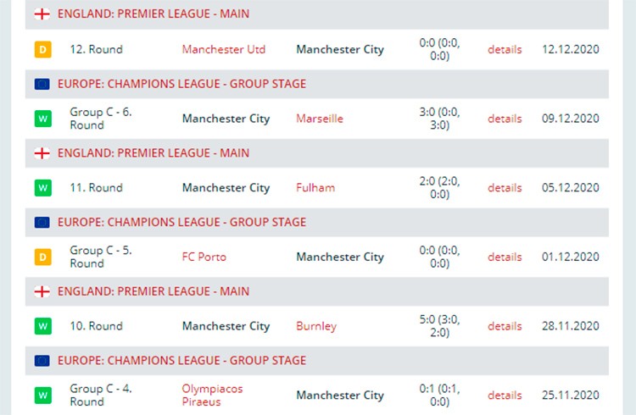636x415 pixels.
Task: Click the win badge for Burnley match
Action: pyautogui.click(x=43, y=326)
